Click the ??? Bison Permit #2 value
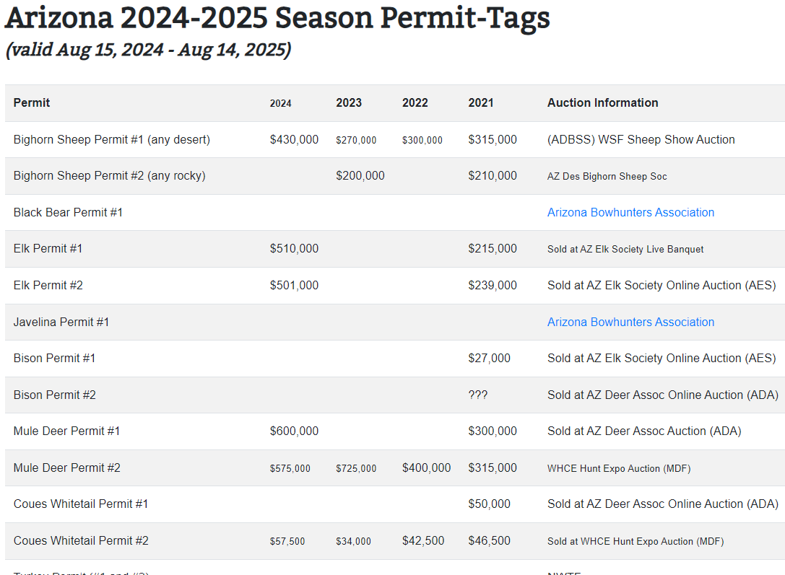The height and width of the screenshot is (575, 785). (477, 395)
